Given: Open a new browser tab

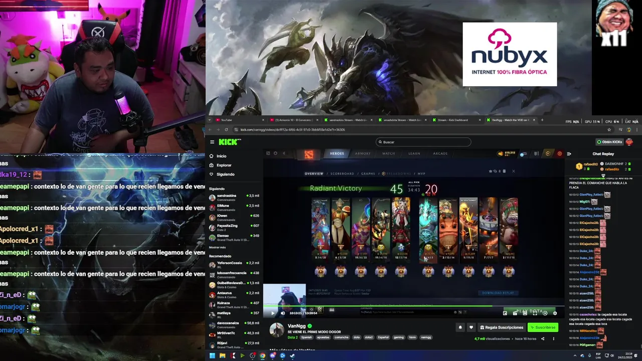Looking at the screenshot, I should [542, 120].
